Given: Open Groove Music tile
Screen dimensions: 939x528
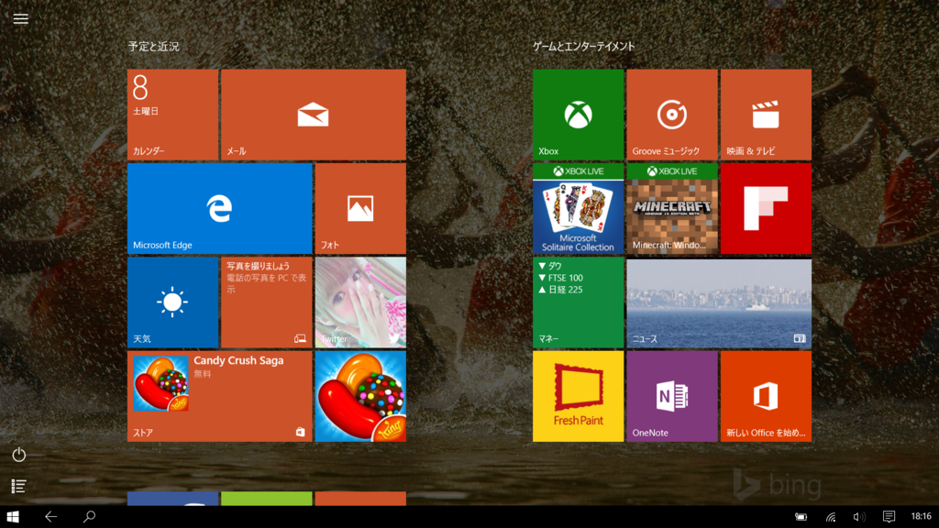Looking at the screenshot, I should pos(672,115).
